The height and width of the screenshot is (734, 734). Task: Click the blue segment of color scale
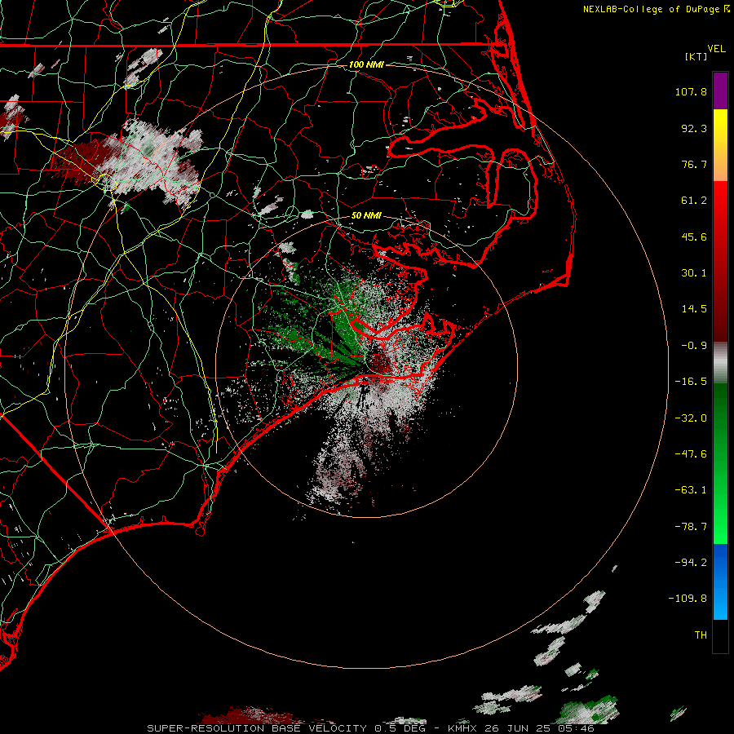coord(720,581)
